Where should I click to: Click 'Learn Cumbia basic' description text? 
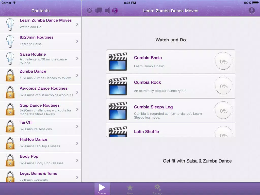149,66
